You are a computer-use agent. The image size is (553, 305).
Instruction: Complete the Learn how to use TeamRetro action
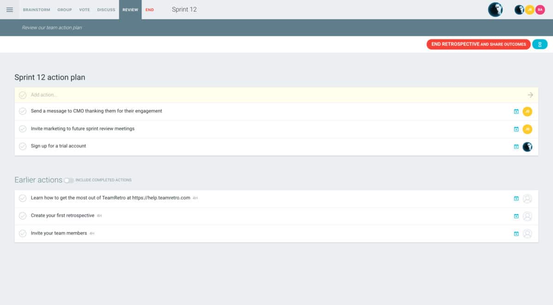23,198
